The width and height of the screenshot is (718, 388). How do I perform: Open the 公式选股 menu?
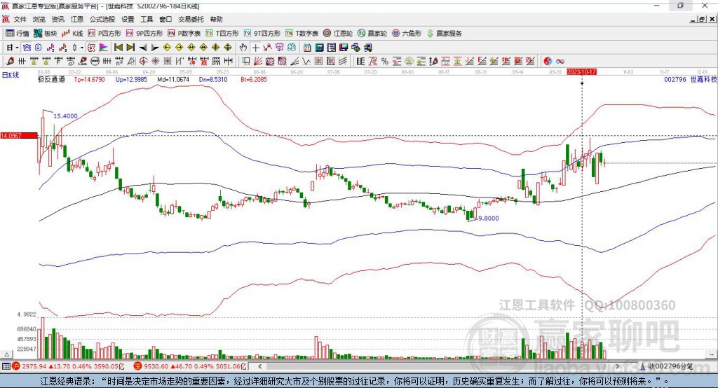(102, 19)
